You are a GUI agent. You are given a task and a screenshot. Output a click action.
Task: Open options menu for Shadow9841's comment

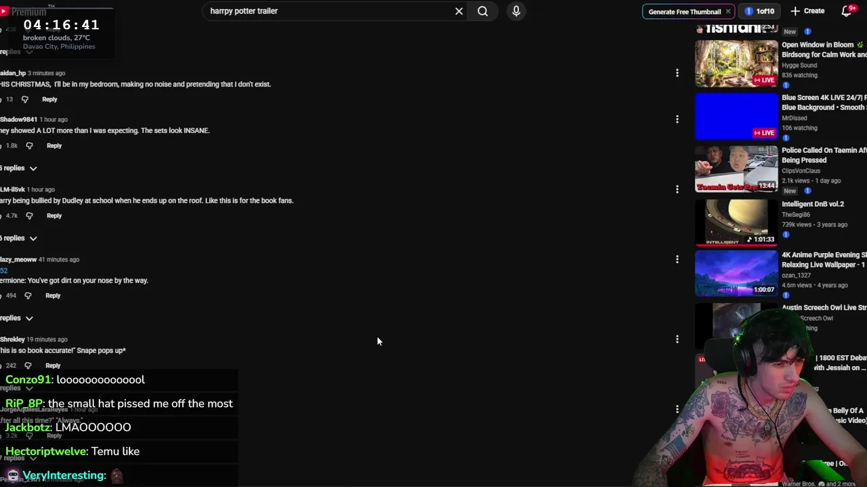(x=677, y=119)
